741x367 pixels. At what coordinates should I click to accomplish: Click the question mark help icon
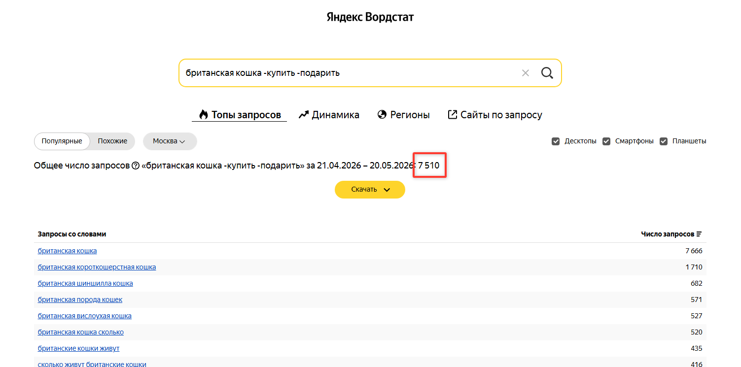(136, 166)
